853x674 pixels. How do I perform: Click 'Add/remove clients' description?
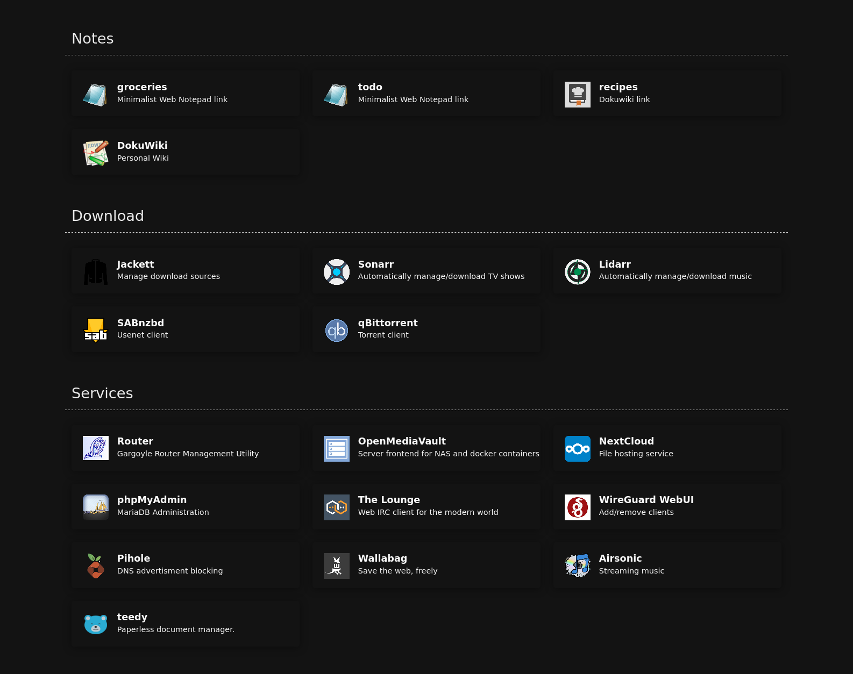pos(636,512)
